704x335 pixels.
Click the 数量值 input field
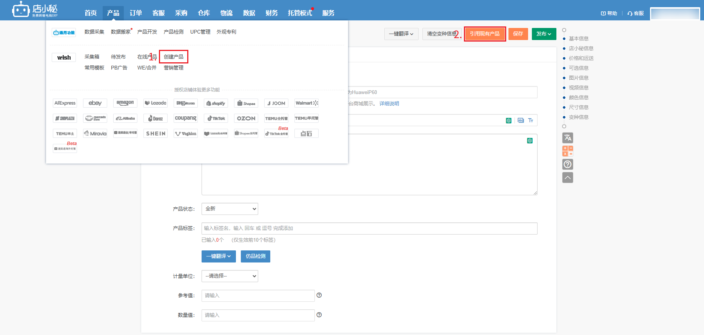258,315
